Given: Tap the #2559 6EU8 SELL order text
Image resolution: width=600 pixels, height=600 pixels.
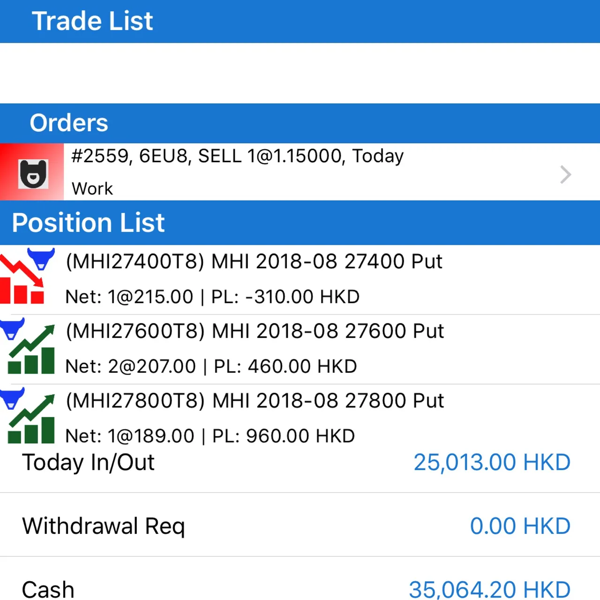Looking at the screenshot, I should tap(237, 156).
